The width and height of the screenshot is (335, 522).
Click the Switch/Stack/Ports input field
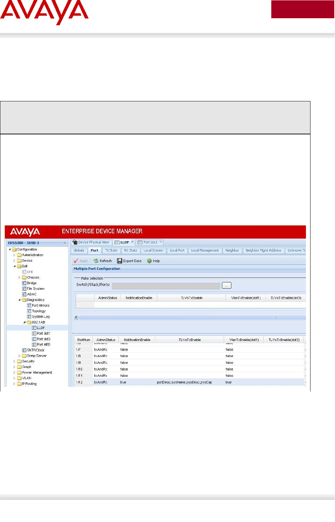click(166, 286)
